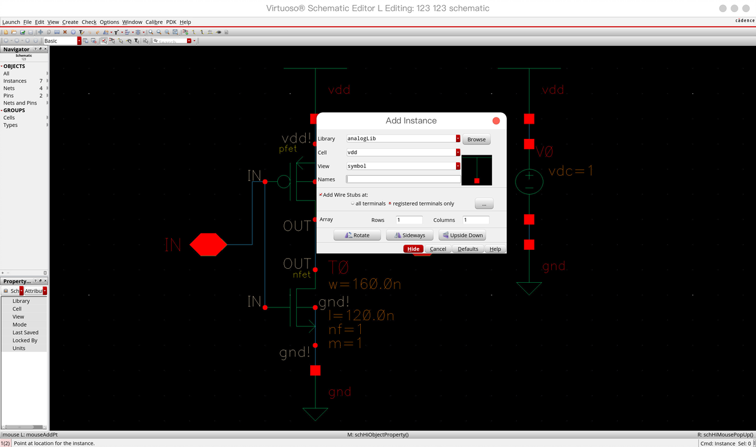The image size is (756, 447).
Task: Open the PDK menu
Action: (171, 22)
